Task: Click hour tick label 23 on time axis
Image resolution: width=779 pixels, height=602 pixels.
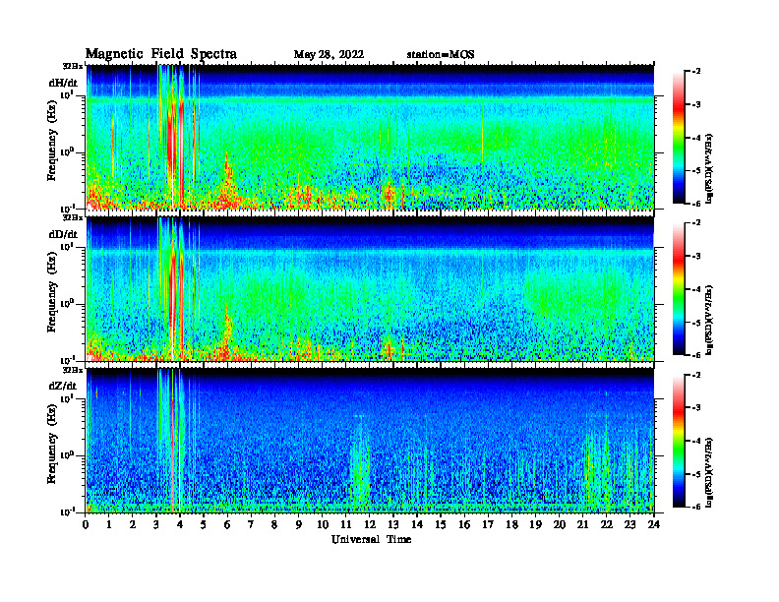Action: tap(629, 524)
